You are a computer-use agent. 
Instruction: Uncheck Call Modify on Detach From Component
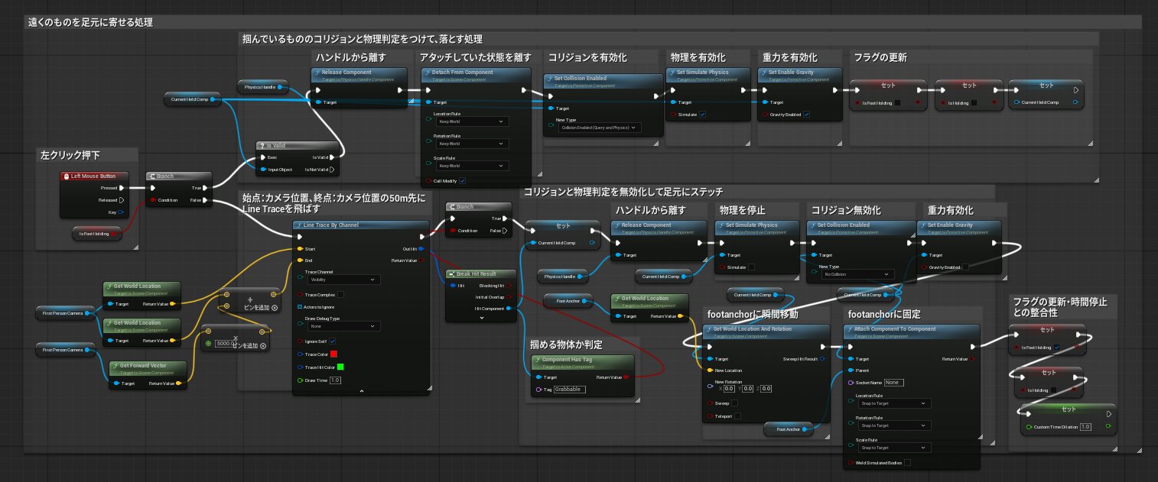tap(462, 181)
